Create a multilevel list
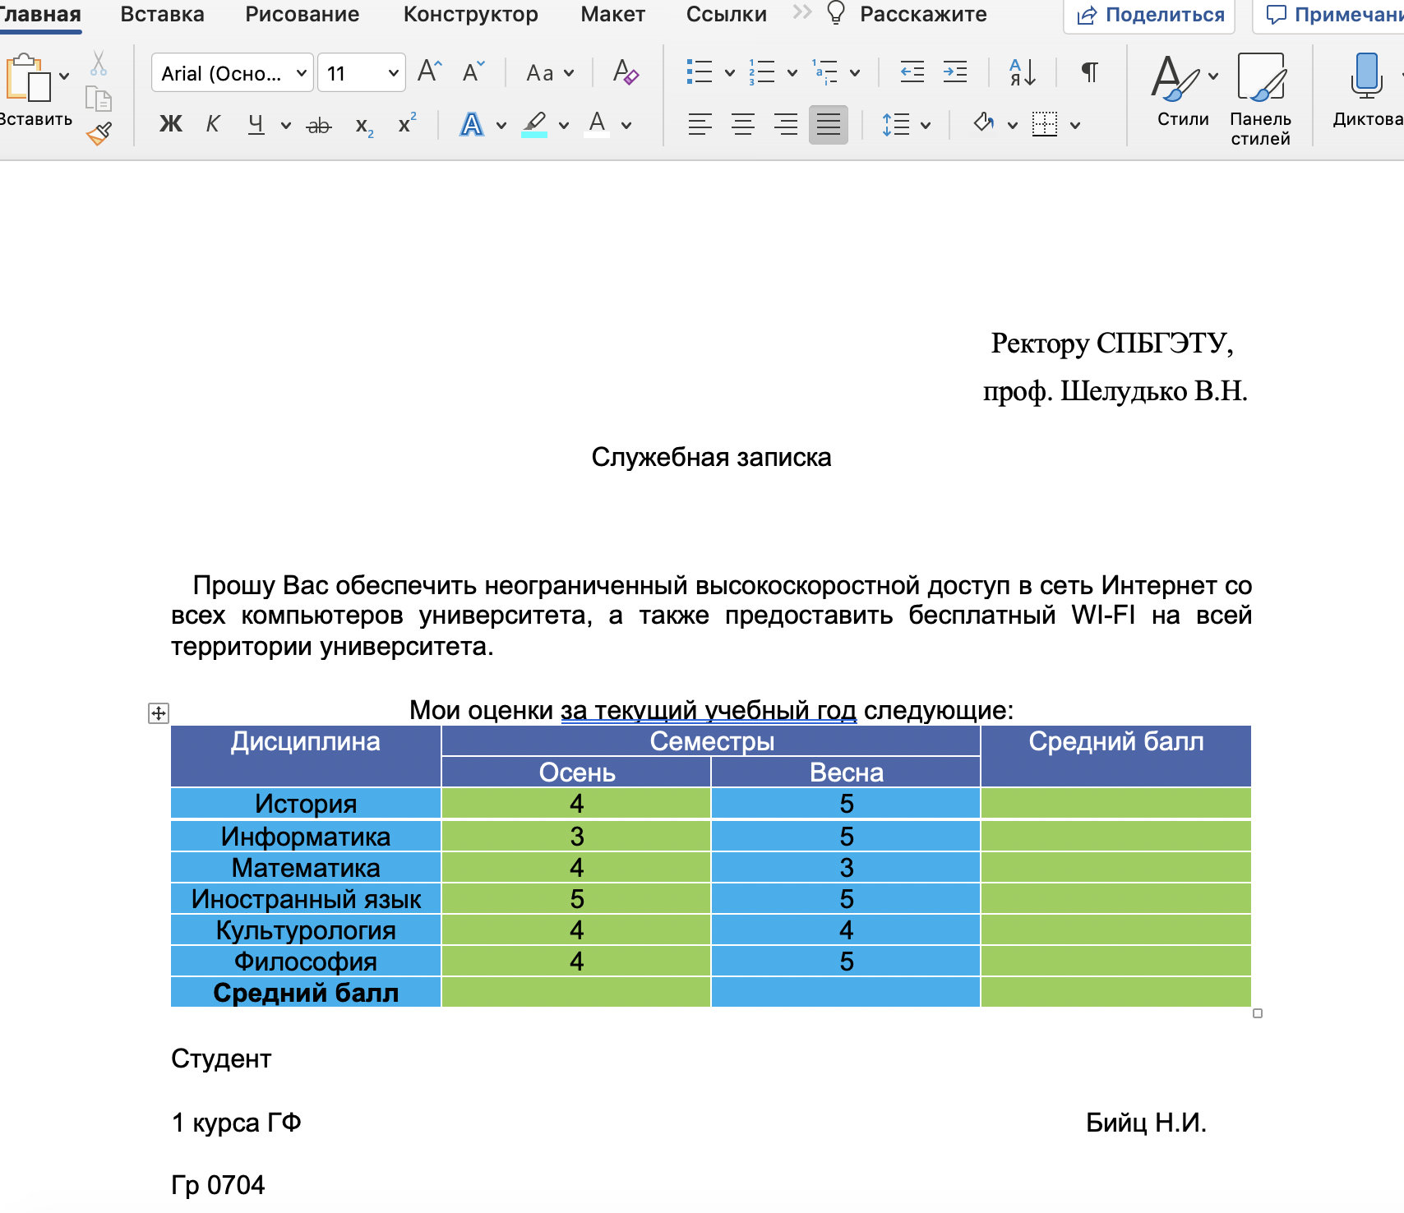This screenshot has height=1213, width=1404. (x=824, y=72)
